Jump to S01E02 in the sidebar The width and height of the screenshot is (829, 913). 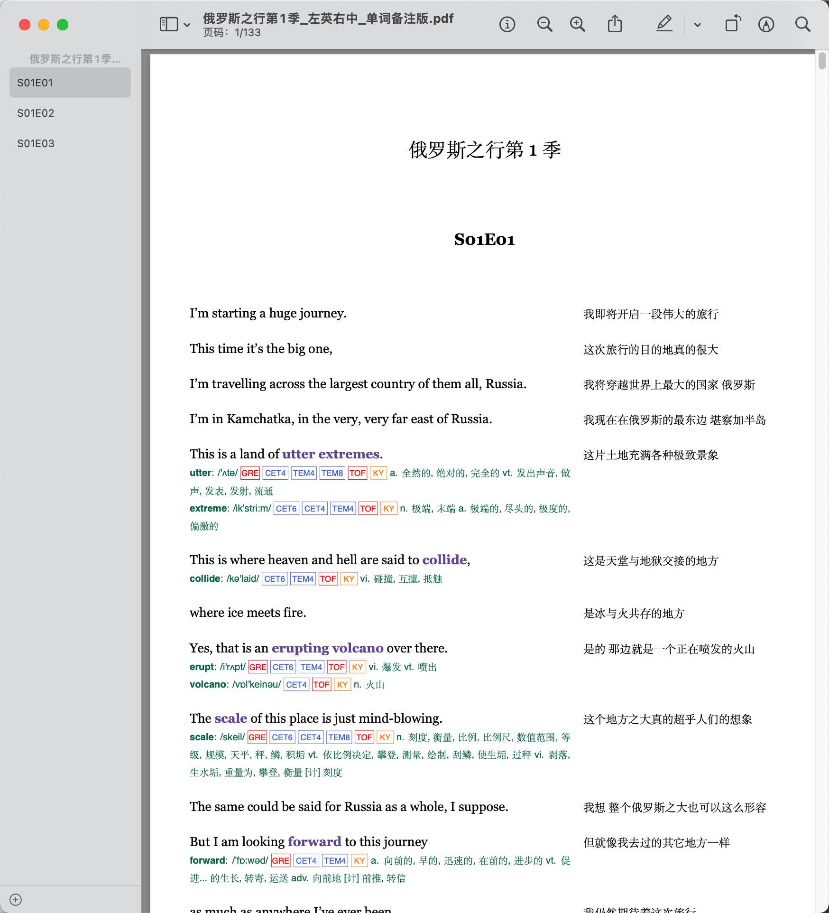click(70, 113)
